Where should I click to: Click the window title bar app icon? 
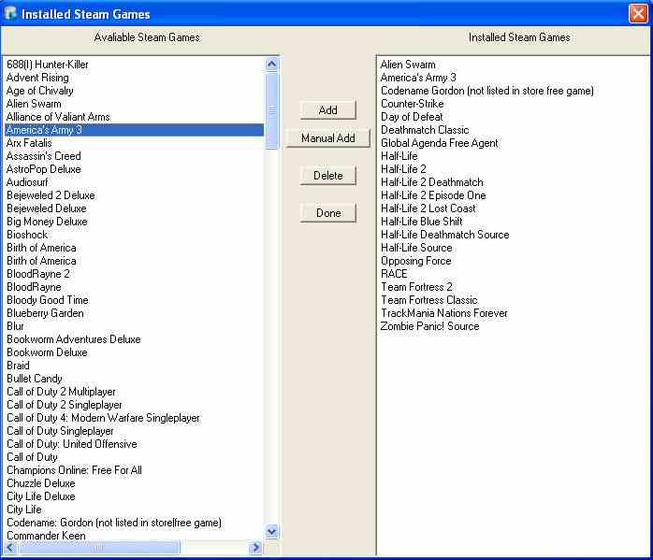point(11,14)
